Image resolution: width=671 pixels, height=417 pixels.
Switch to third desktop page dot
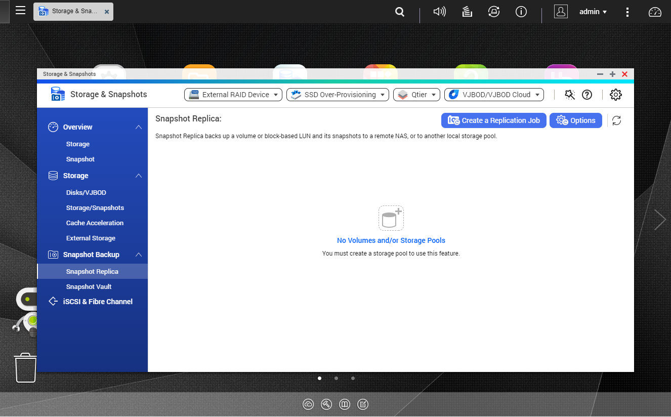353,378
